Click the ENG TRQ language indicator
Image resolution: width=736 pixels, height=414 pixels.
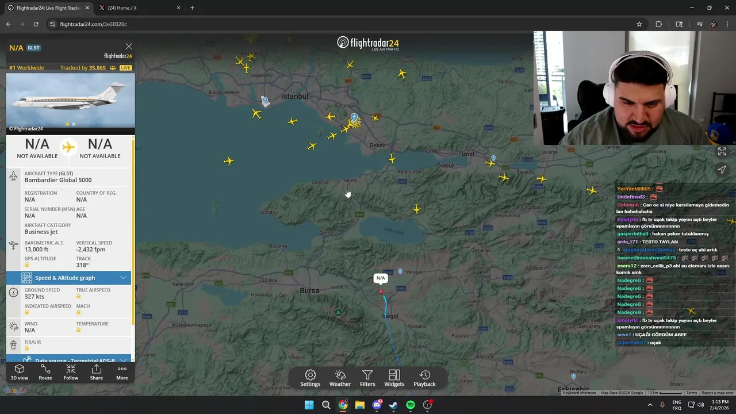click(x=677, y=405)
